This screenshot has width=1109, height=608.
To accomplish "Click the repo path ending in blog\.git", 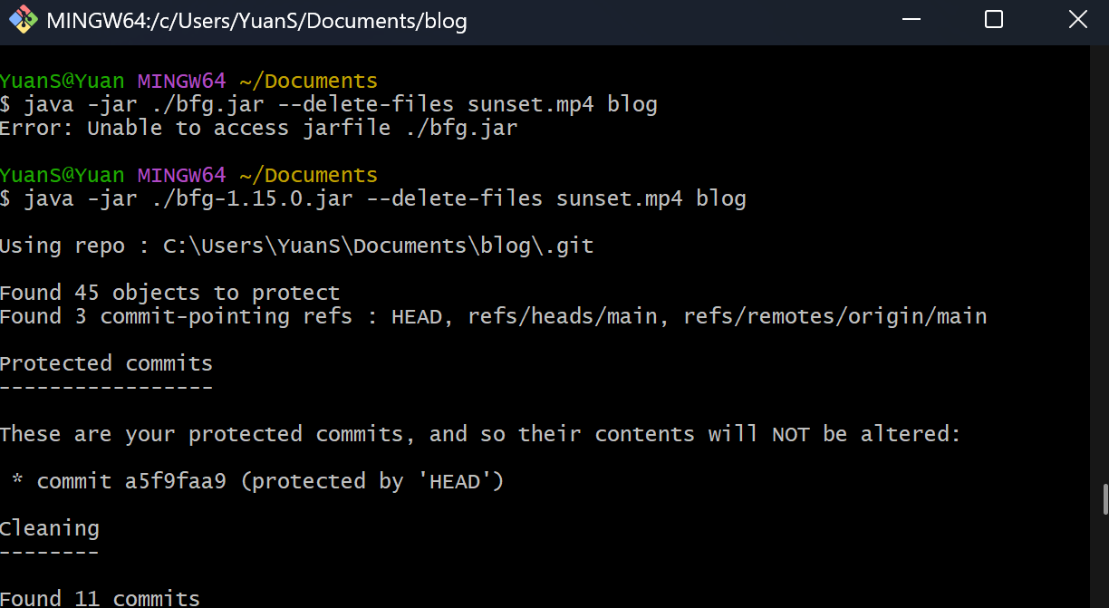I will coord(378,246).
